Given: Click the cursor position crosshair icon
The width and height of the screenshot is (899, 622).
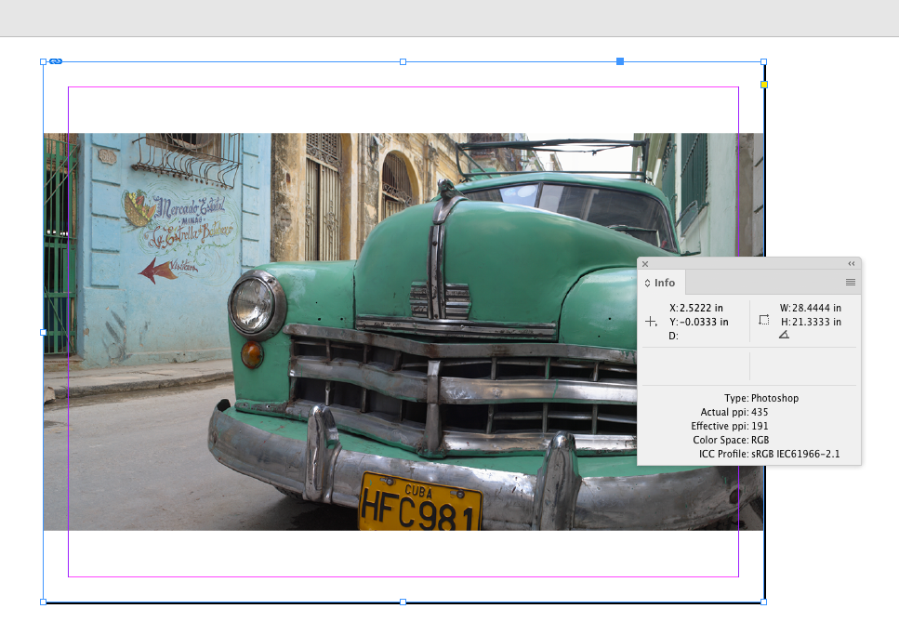Looking at the screenshot, I should 651,321.
